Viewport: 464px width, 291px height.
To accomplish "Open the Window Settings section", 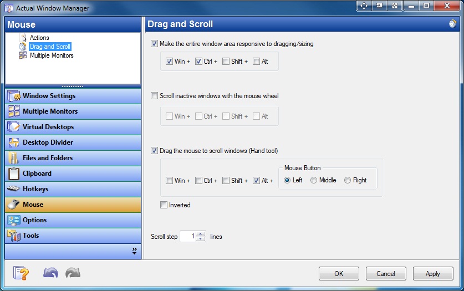I will pos(73,96).
